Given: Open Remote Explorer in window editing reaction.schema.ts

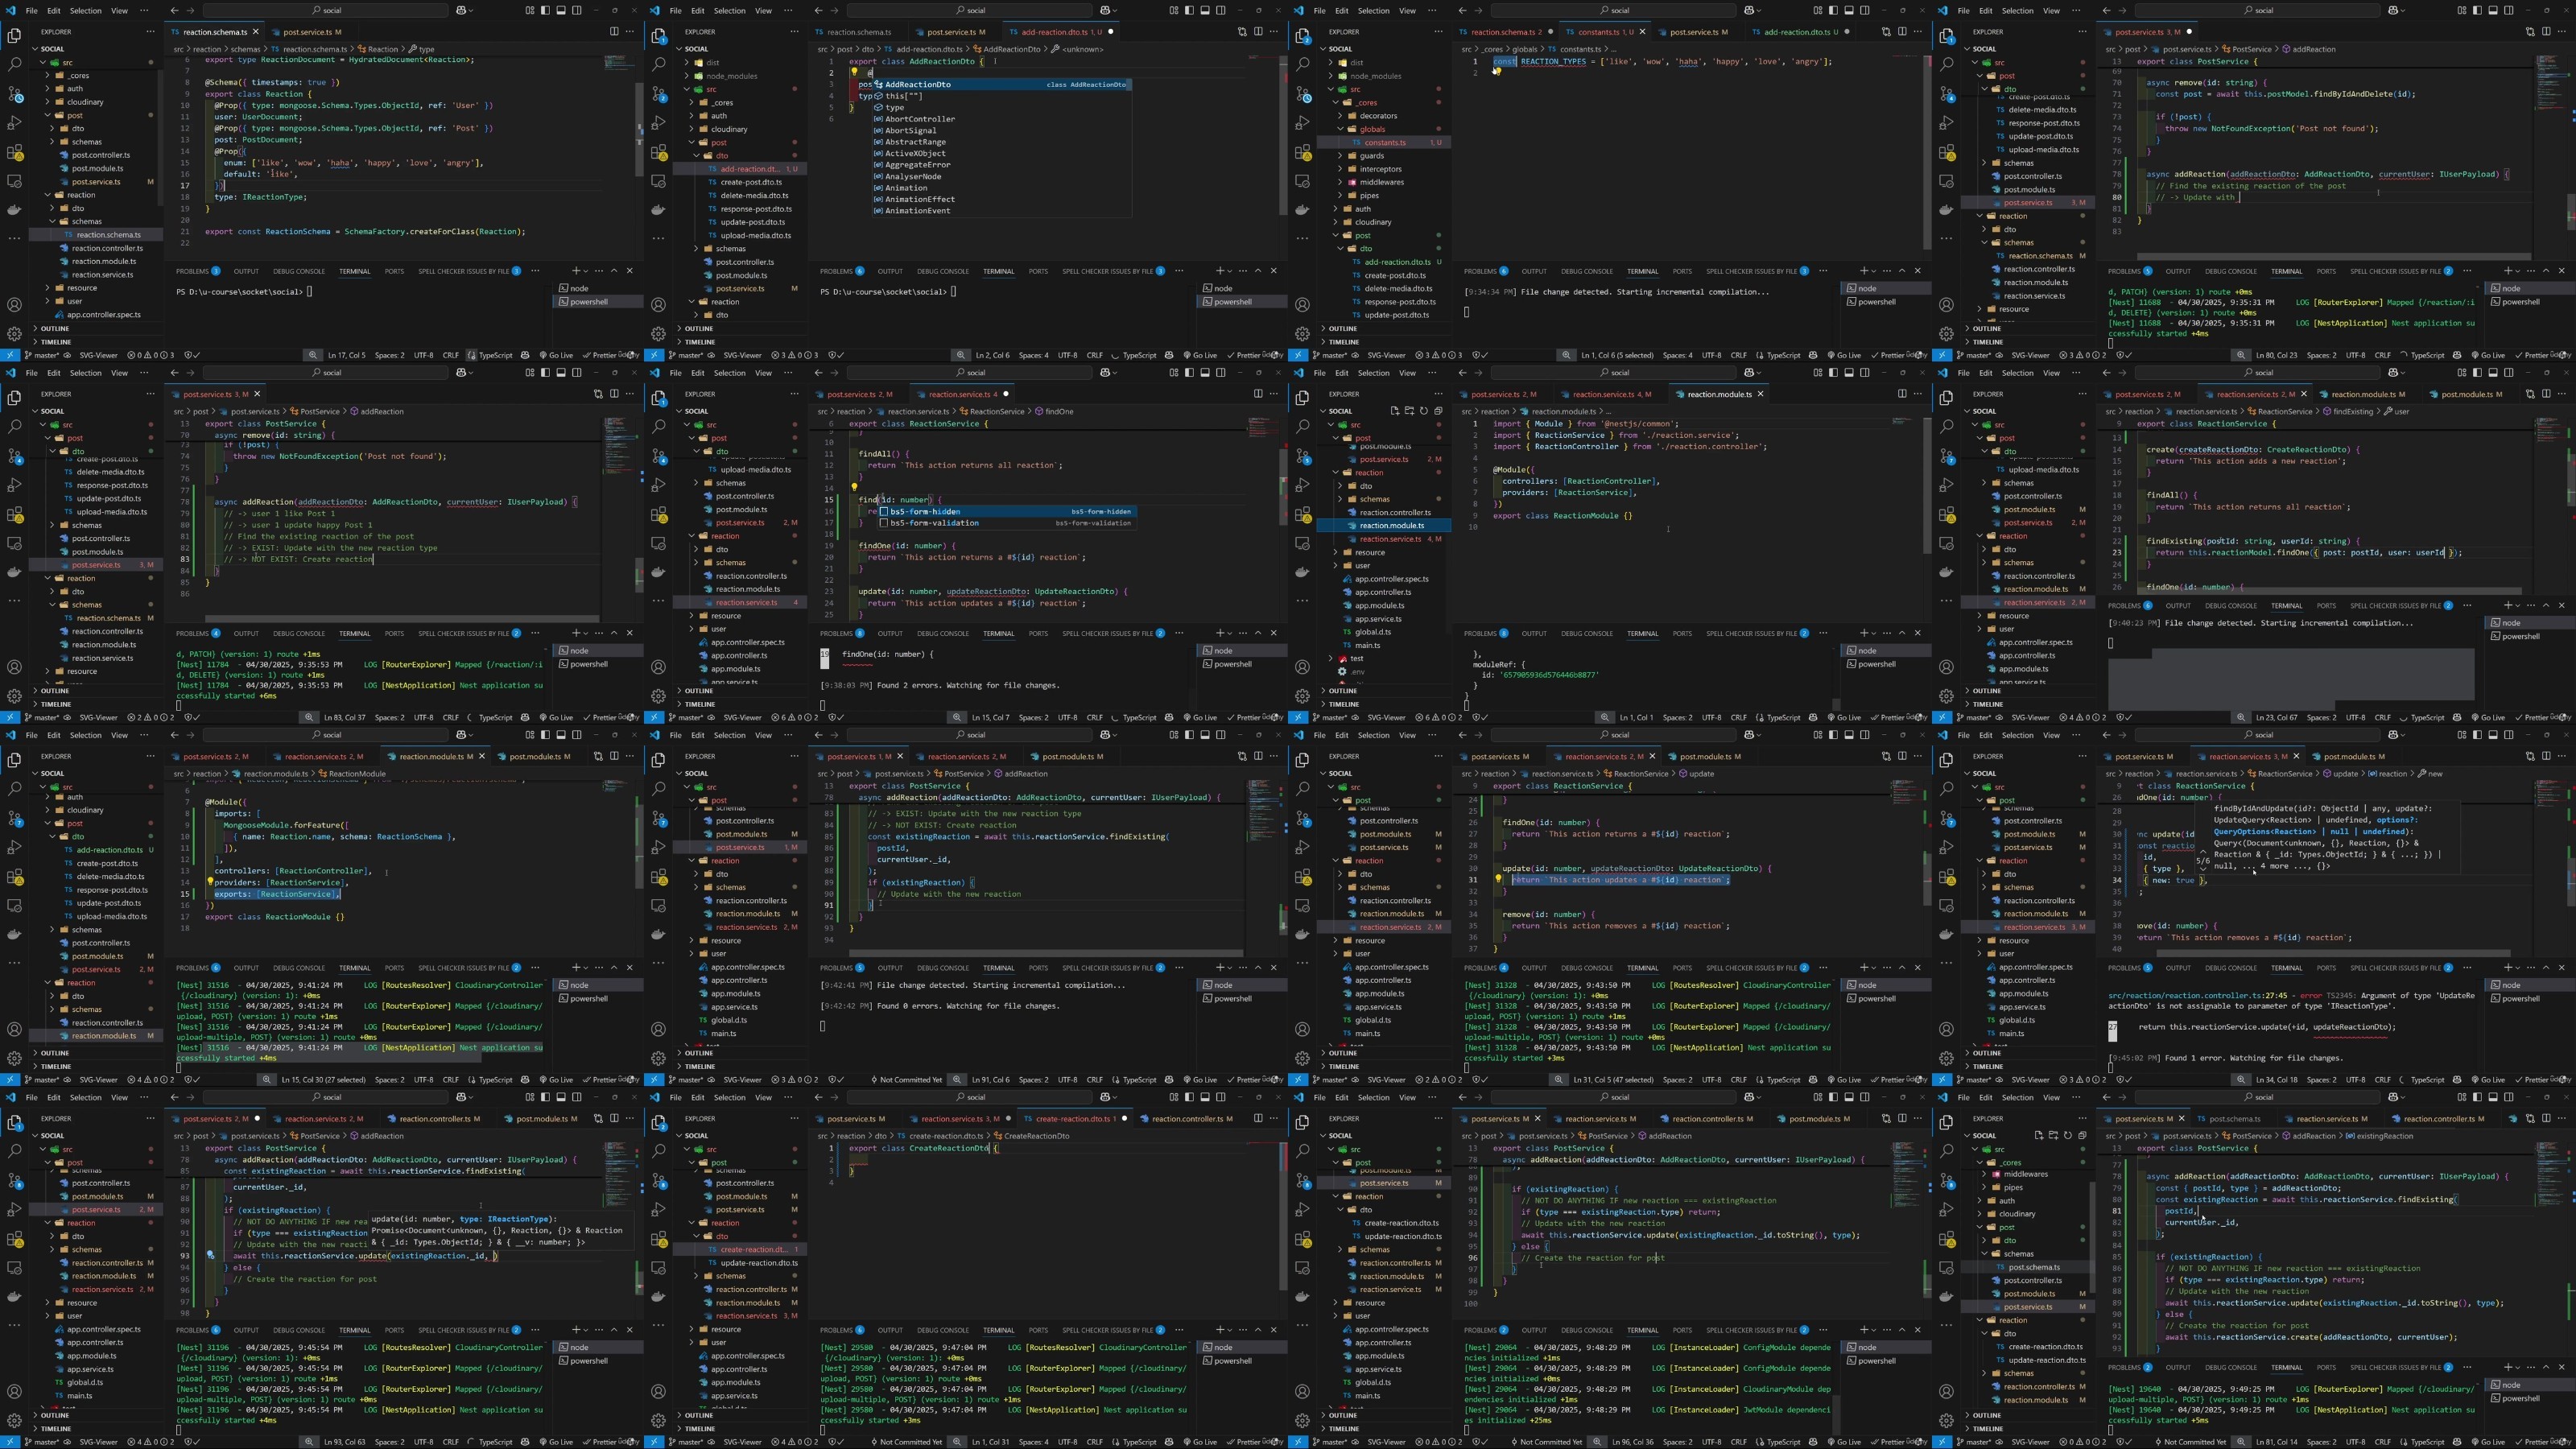Looking at the screenshot, I should (x=14, y=181).
